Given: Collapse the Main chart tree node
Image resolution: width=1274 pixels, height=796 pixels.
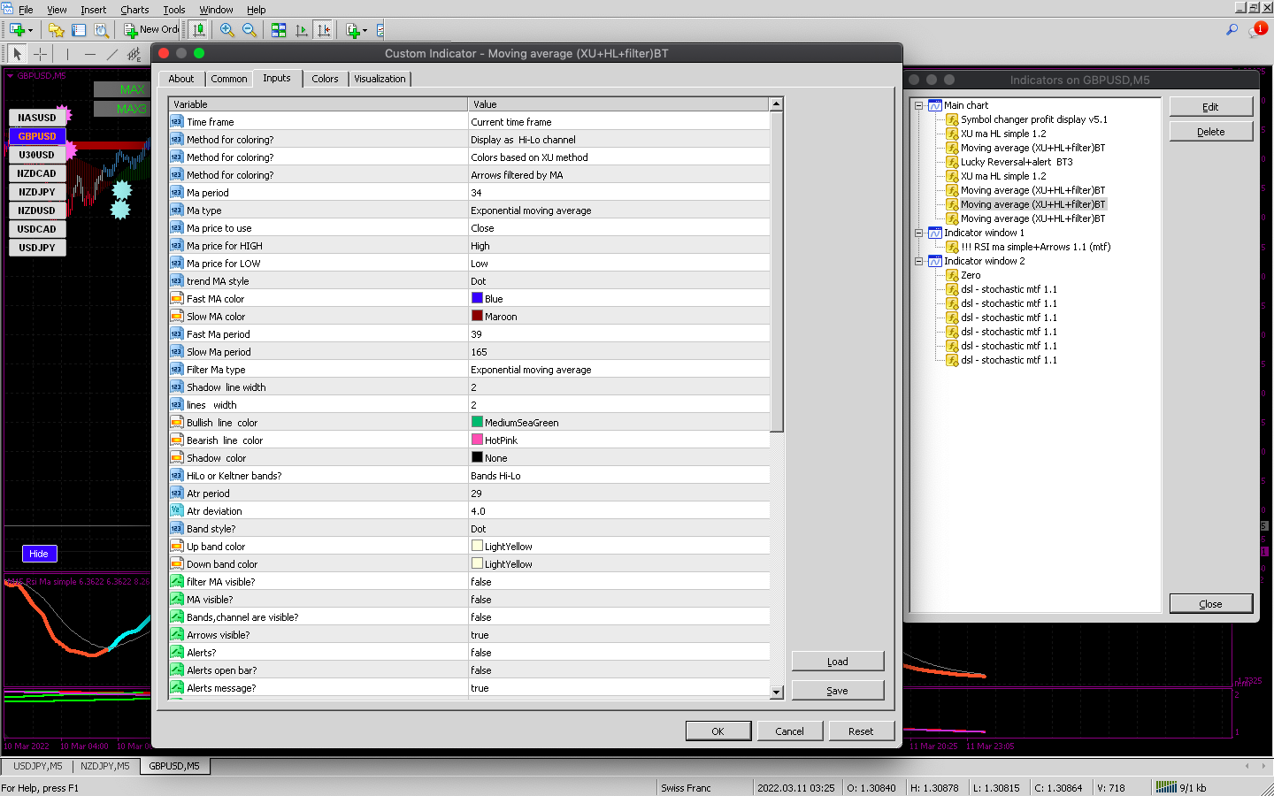Looking at the screenshot, I should 919,105.
